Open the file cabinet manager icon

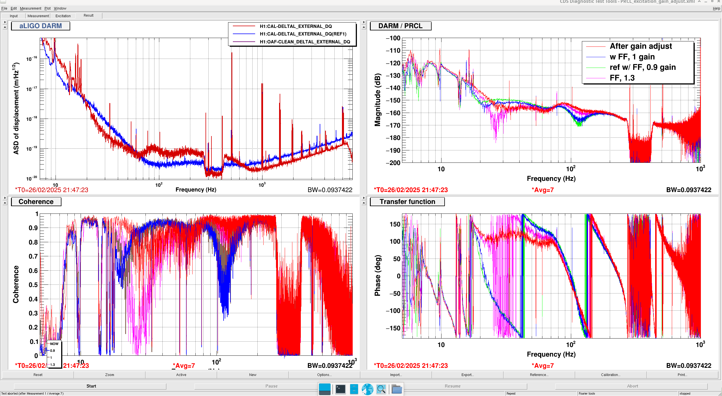click(354, 389)
